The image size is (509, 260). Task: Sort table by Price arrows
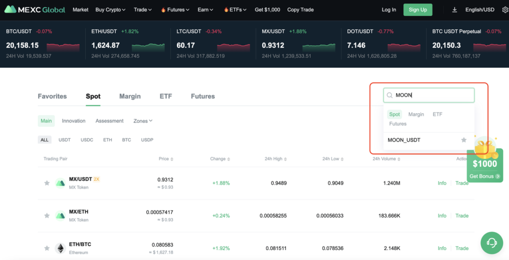[171, 159]
